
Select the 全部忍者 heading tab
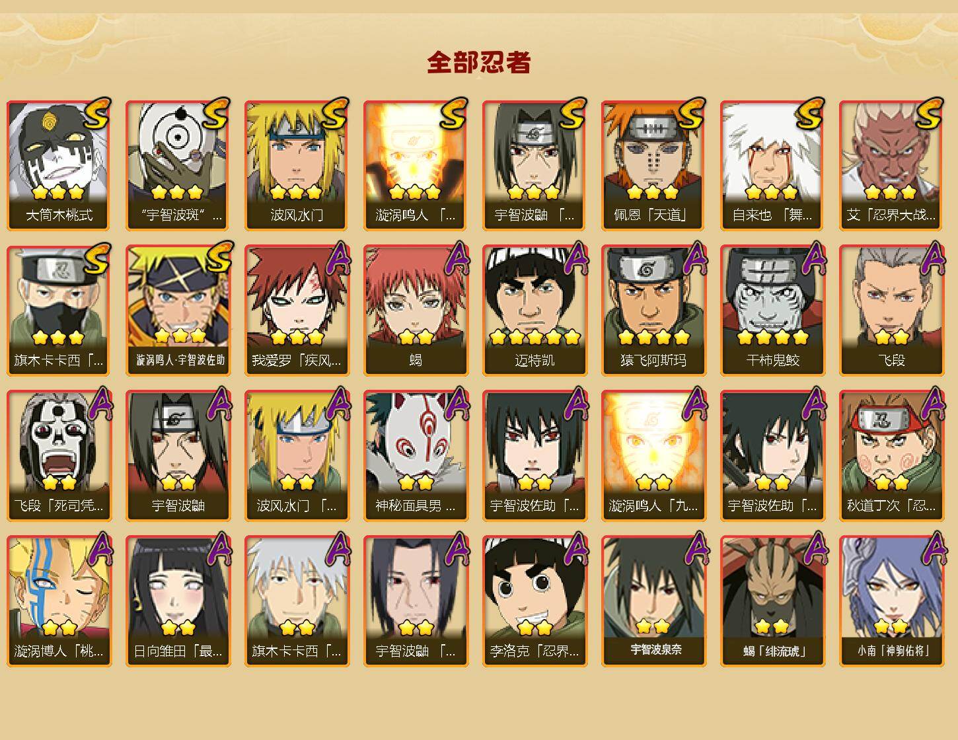pyautogui.click(x=479, y=62)
